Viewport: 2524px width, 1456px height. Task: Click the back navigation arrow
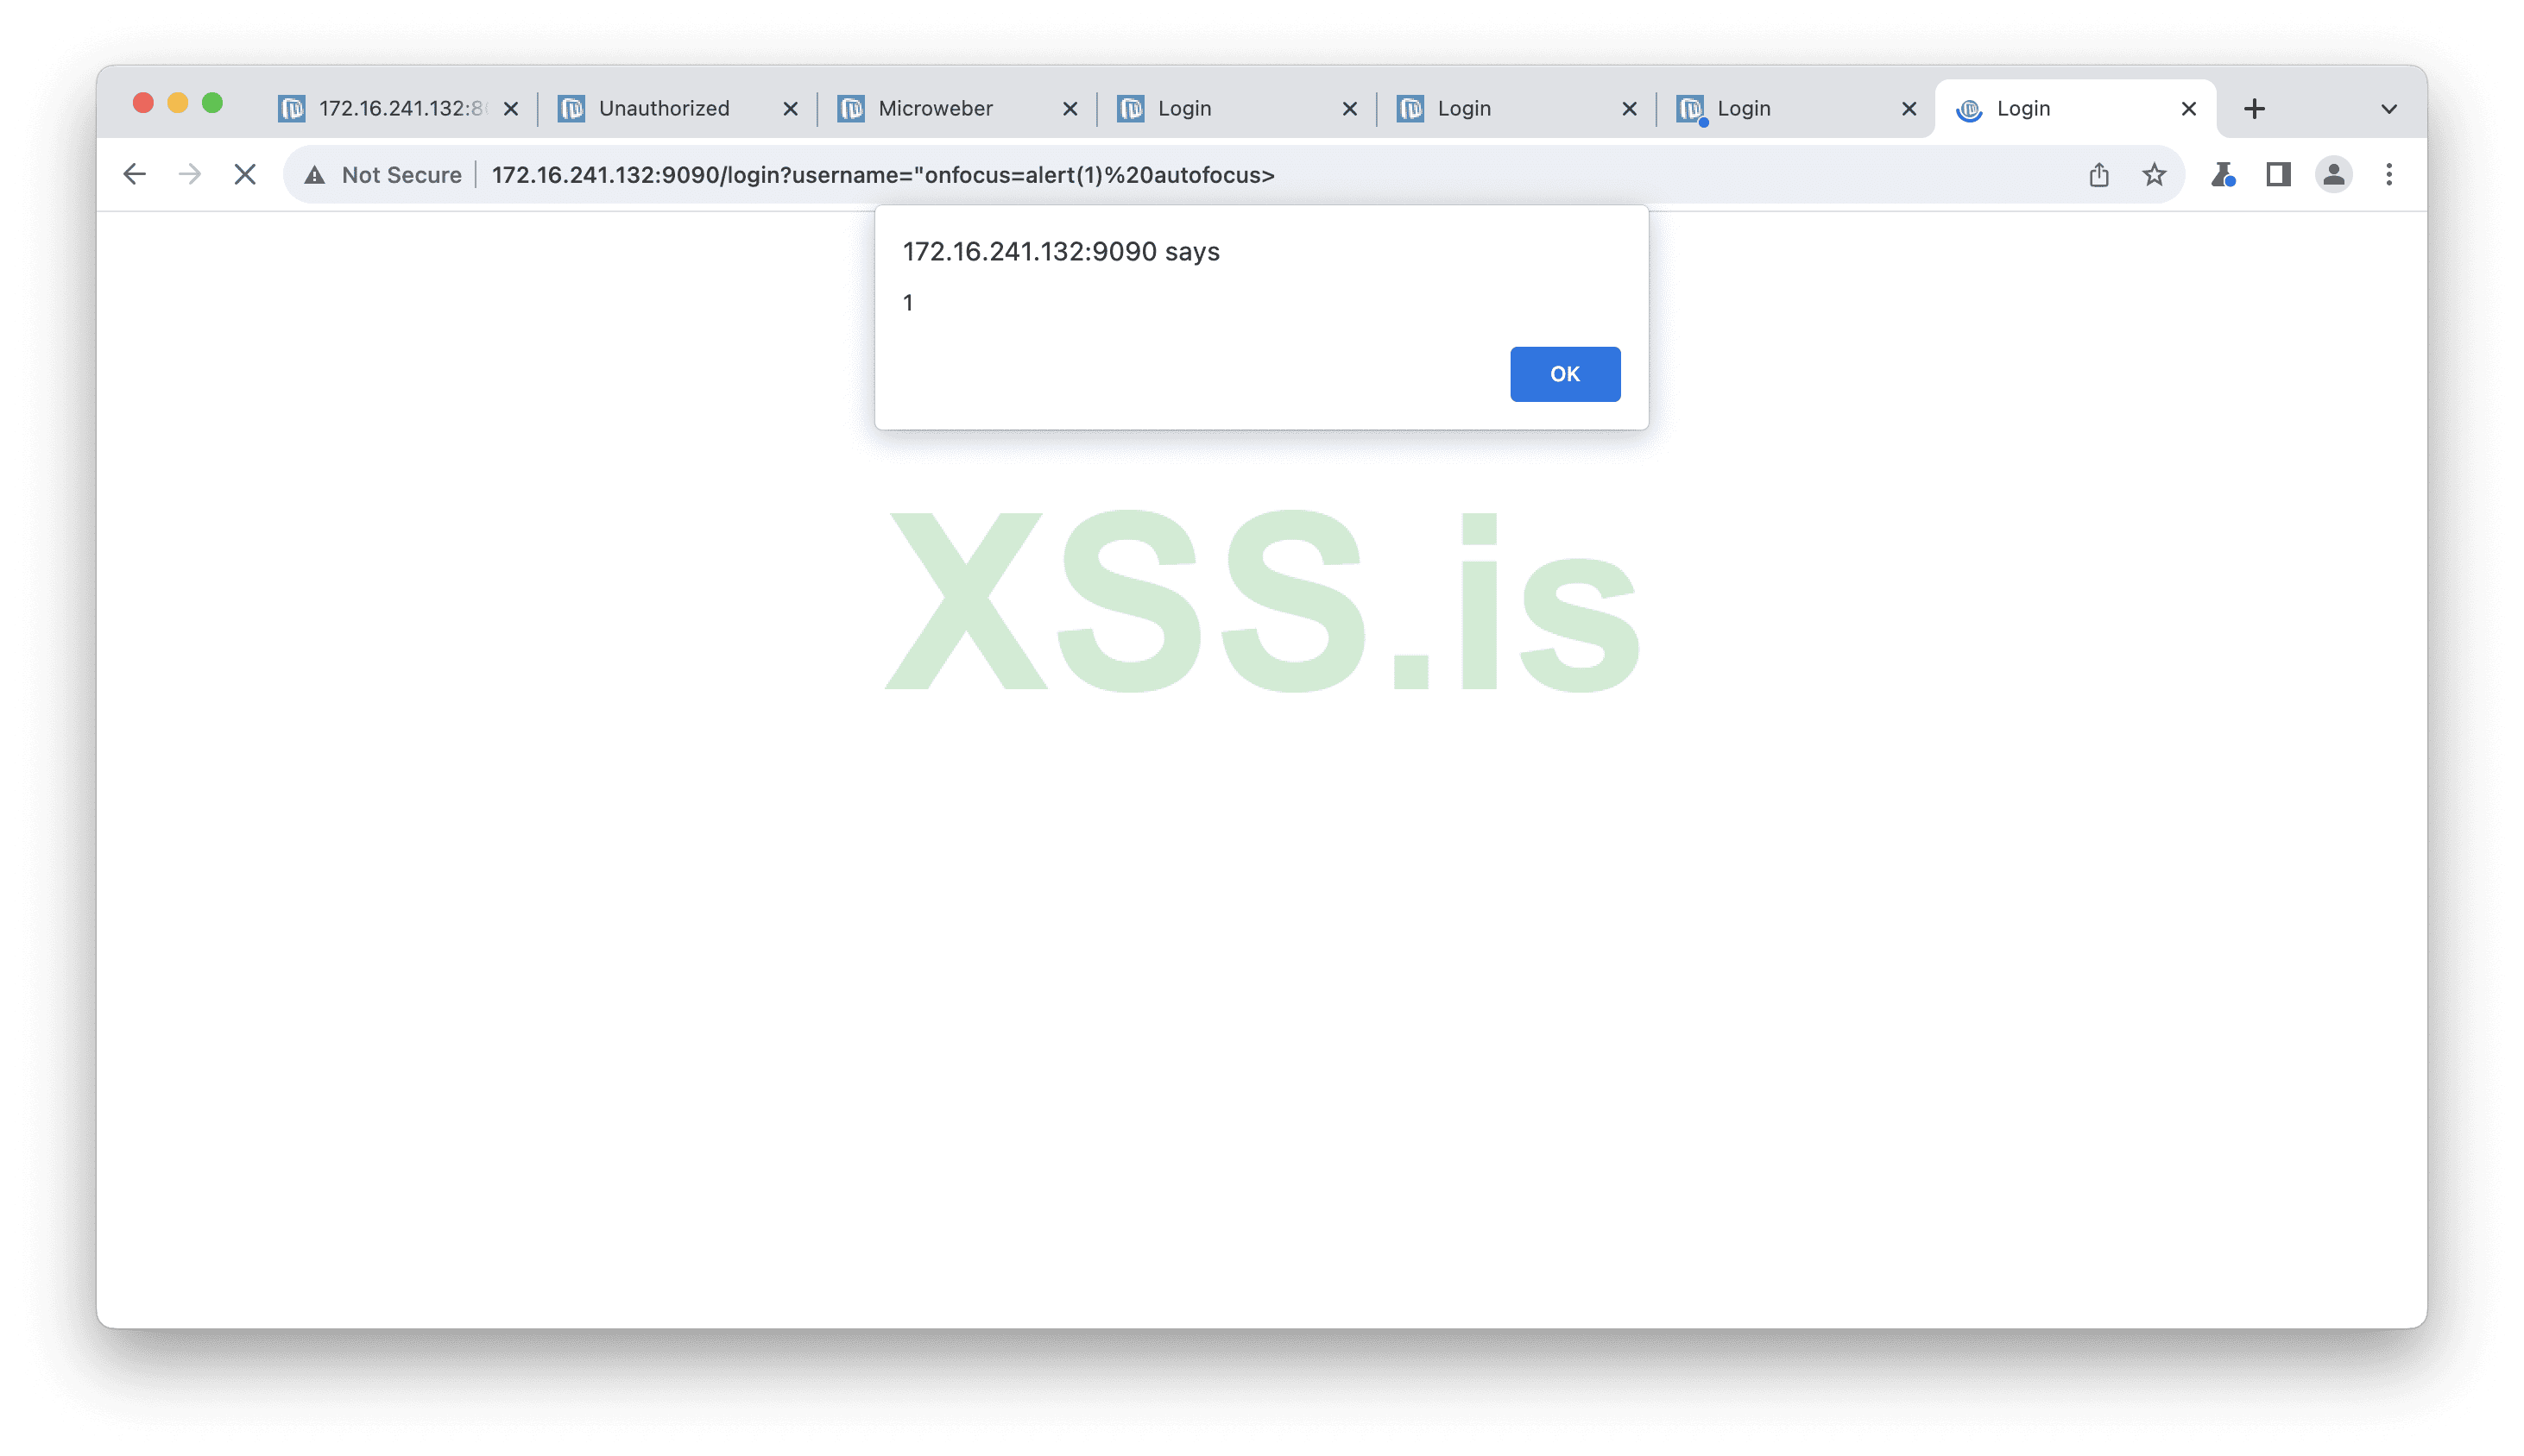coord(134,175)
